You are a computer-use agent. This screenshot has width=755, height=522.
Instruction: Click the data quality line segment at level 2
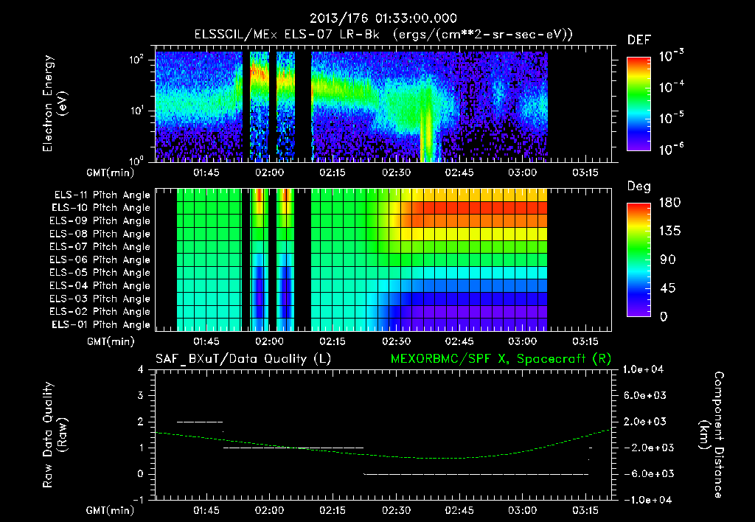coord(200,422)
